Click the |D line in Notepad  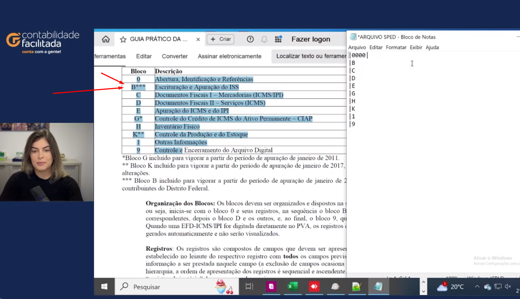[x=352, y=78]
